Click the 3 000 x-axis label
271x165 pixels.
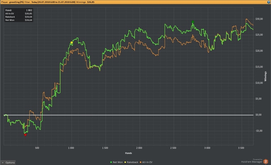pyautogui.click(x=207, y=148)
